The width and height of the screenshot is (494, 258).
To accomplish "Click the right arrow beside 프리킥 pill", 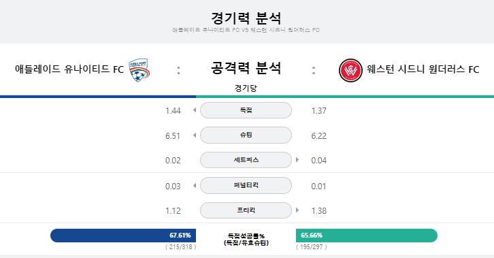I will 297,210.
